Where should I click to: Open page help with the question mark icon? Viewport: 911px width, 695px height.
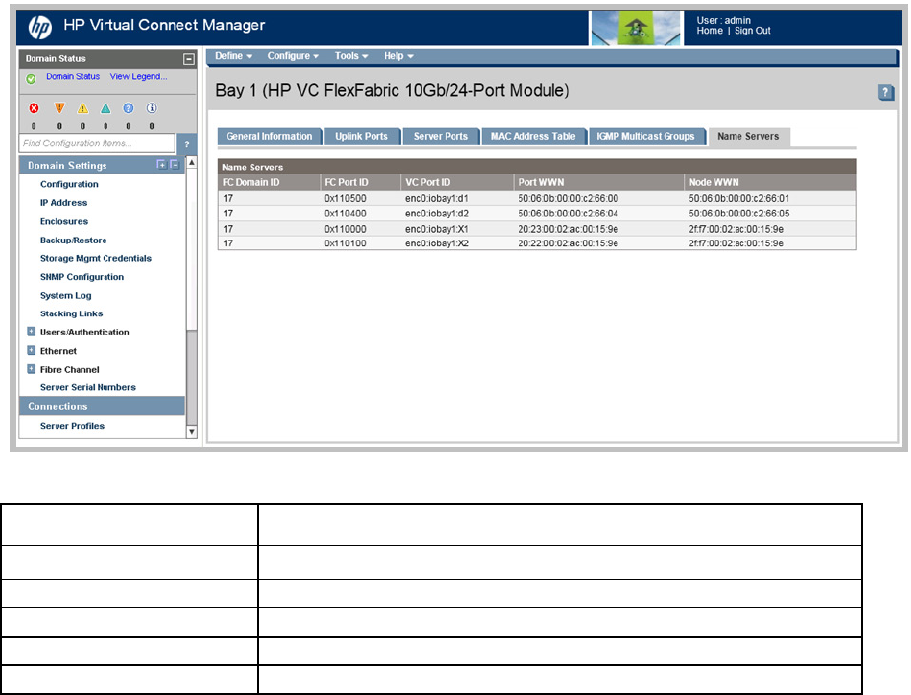(885, 92)
